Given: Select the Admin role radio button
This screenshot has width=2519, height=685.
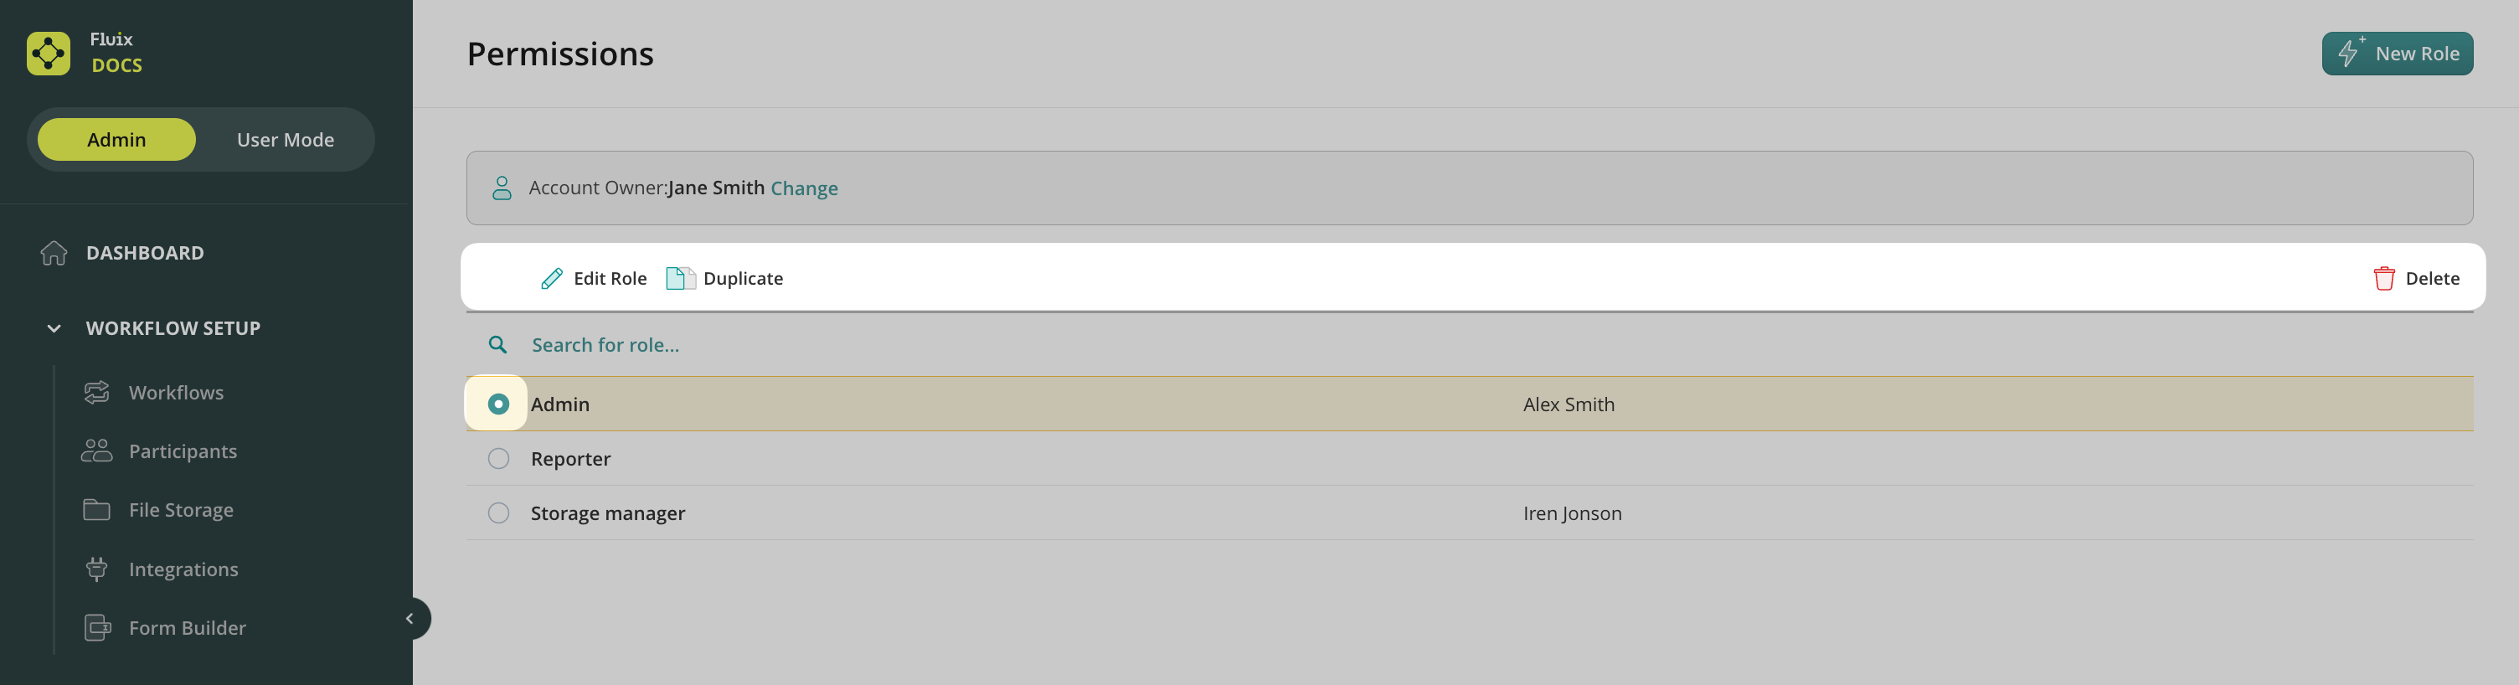Looking at the screenshot, I should pos(499,404).
